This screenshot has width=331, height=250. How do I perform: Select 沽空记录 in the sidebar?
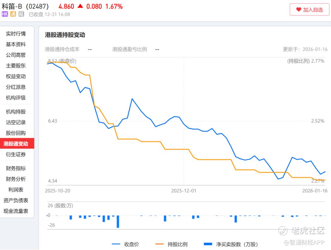[x=16, y=122]
